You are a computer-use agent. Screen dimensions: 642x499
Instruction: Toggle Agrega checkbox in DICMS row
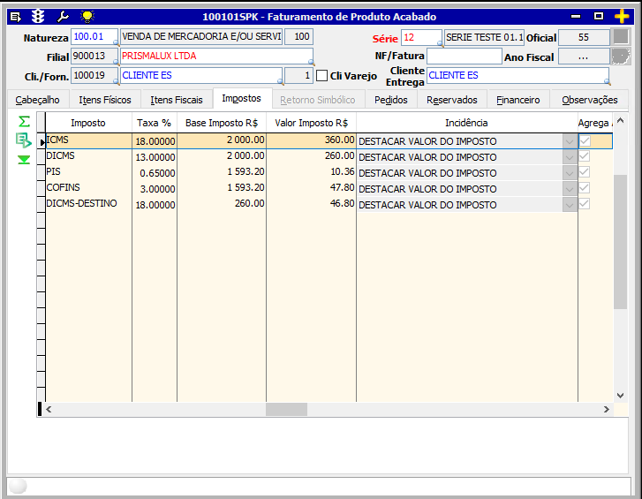click(585, 156)
